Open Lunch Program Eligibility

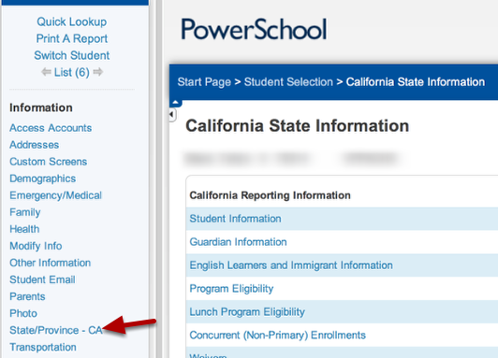pos(342,311)
